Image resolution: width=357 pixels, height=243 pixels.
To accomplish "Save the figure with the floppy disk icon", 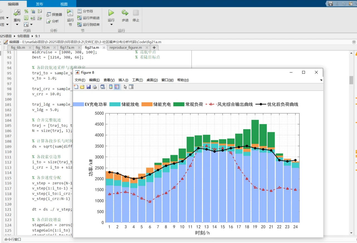I will (x=88, y=87).
